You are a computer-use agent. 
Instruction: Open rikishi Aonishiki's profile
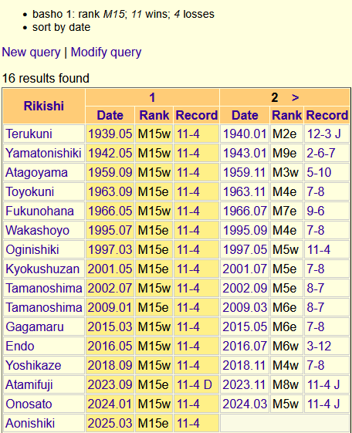click(30, 423)
